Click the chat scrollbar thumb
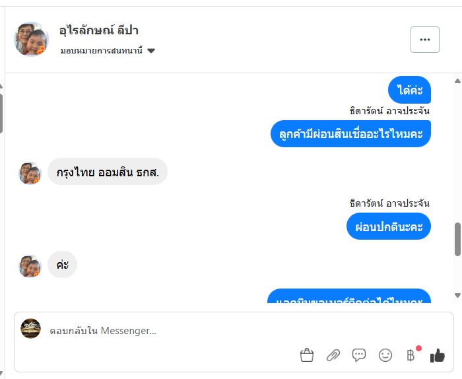Screen dimensions: 462x379 (457, 239)
